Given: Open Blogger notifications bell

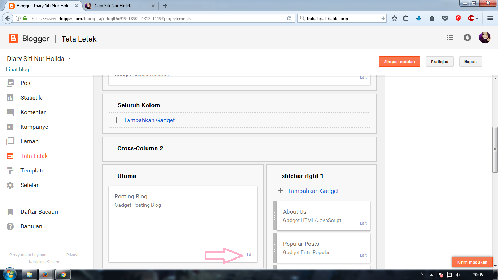Looking at the screenshot, I should 467,37.
